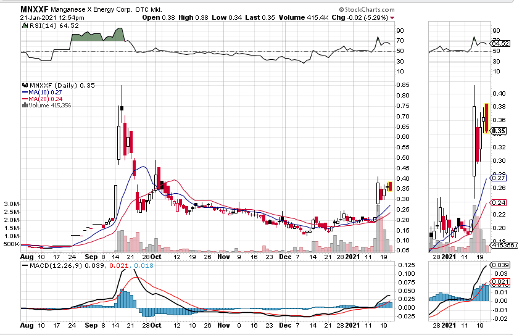
Task: Click the black MACD line swatch in the legend
Action: coord(25,266)
